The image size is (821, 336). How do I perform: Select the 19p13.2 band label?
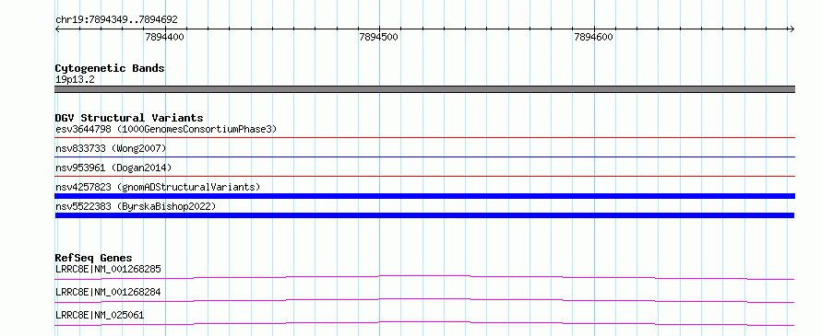coord(75,80)
